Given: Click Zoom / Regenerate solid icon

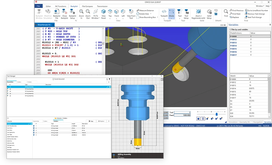Looking at the screenshot, I should tap(199, 12).
